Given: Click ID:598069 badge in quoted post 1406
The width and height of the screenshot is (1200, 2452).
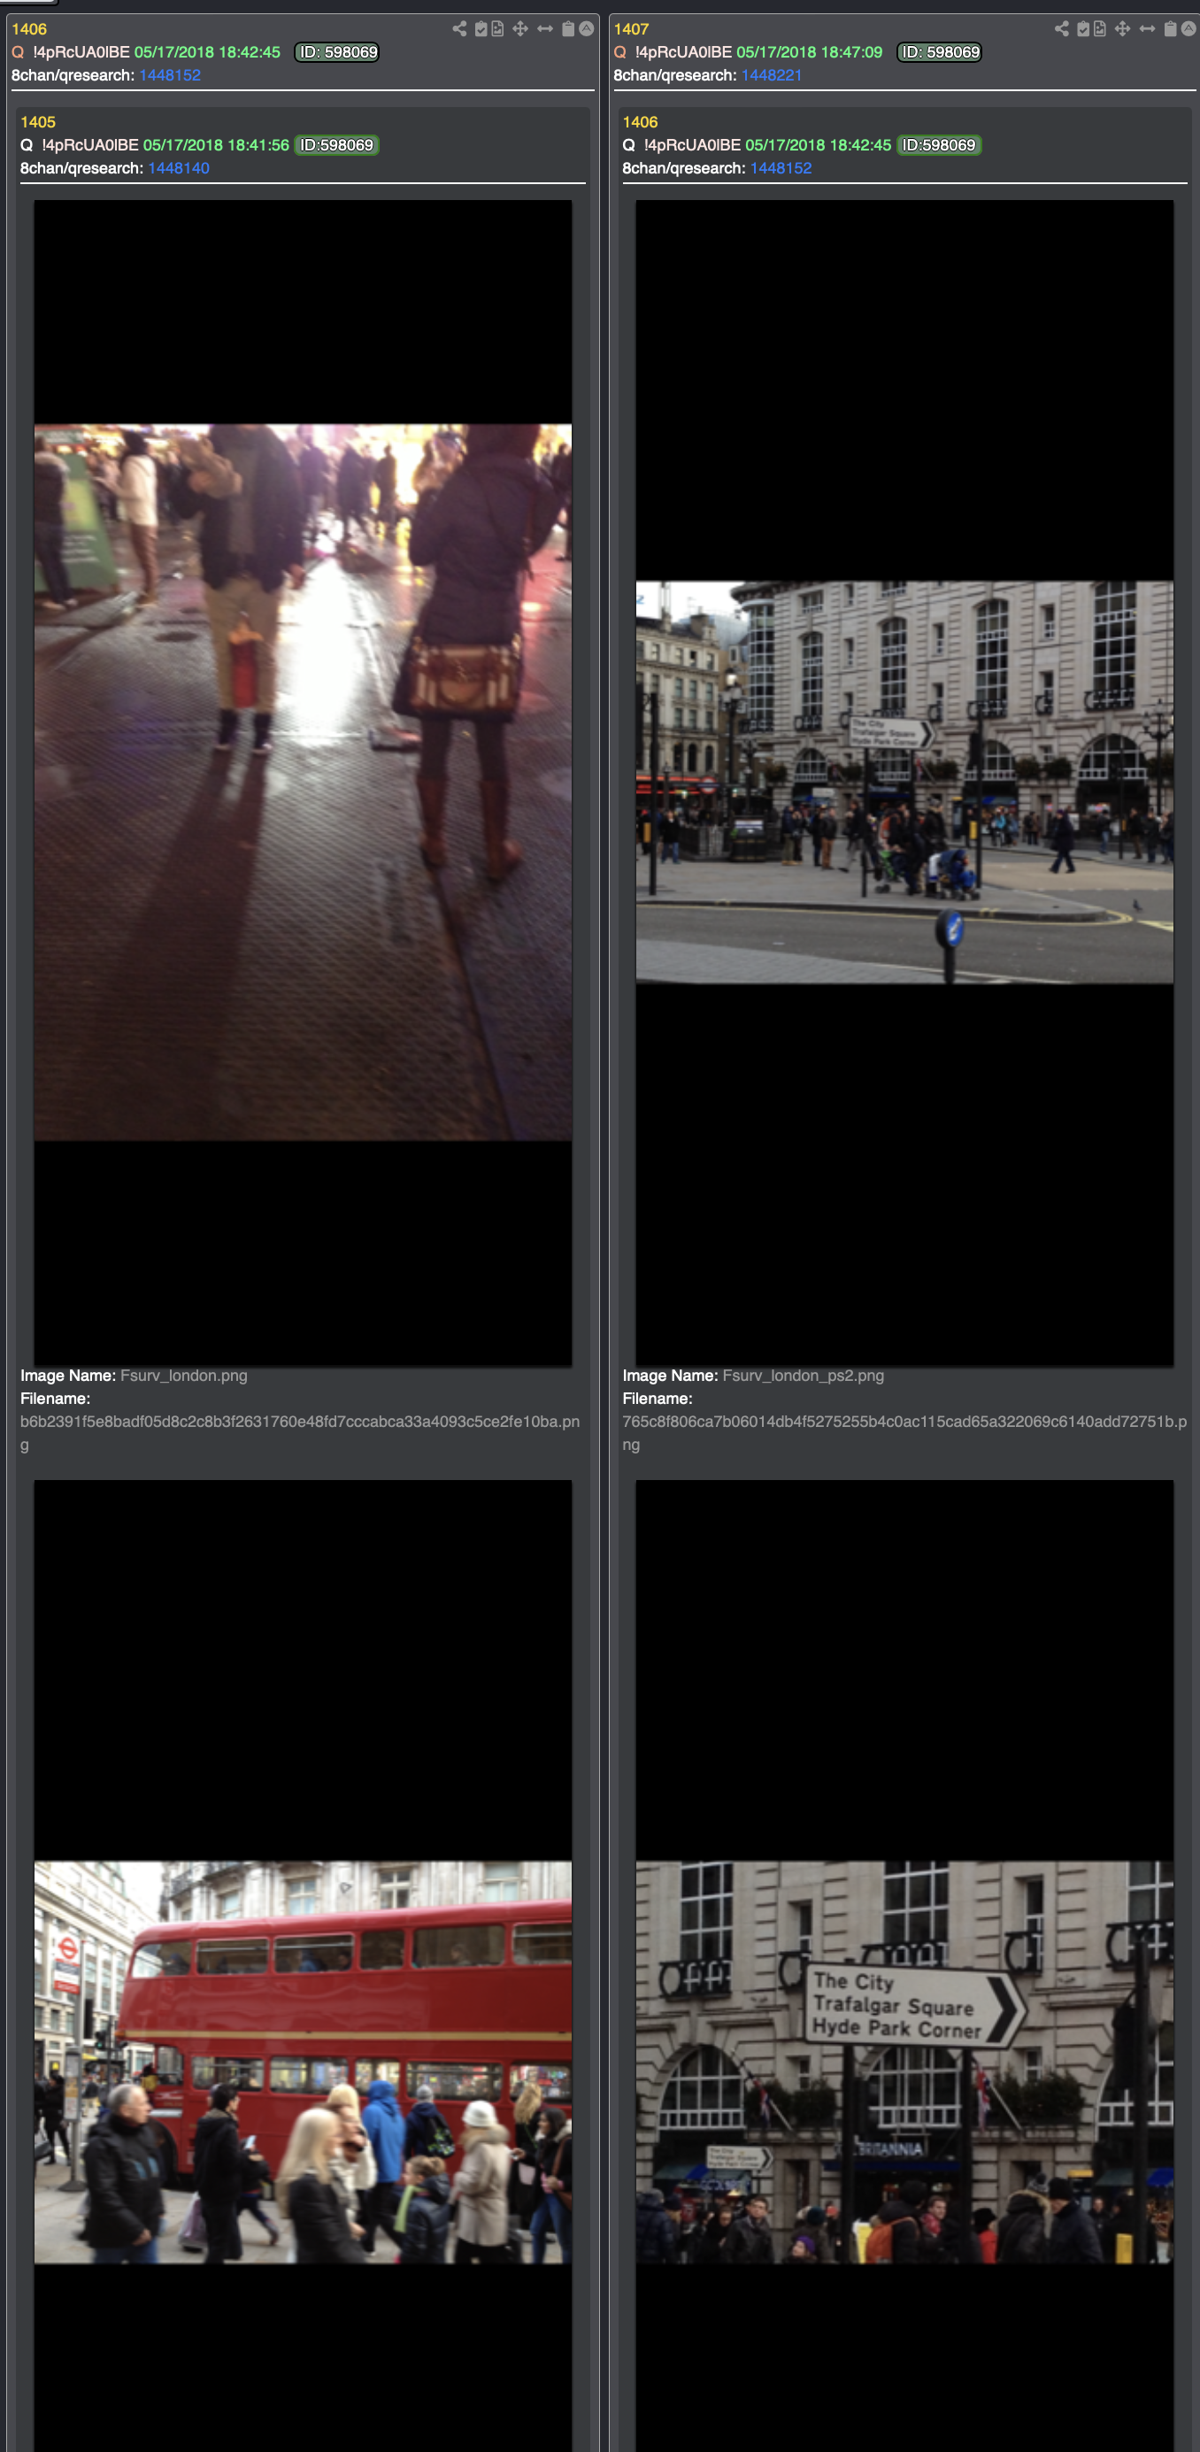Looking at the screenshot, I should (x=939, y=144).
